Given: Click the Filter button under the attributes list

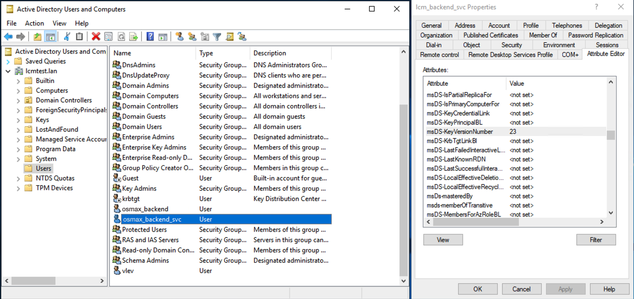Looking at the screenshot, I should [x=596, y=239].
